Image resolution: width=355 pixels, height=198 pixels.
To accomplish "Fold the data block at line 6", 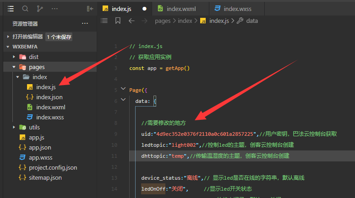I will click(x=123, y=99).
